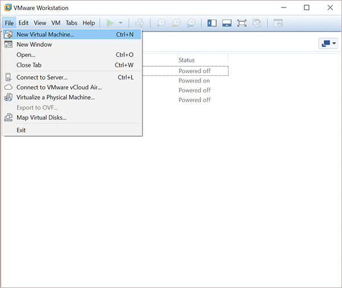Select Map Virtual Disks... entry

[72, 117]
